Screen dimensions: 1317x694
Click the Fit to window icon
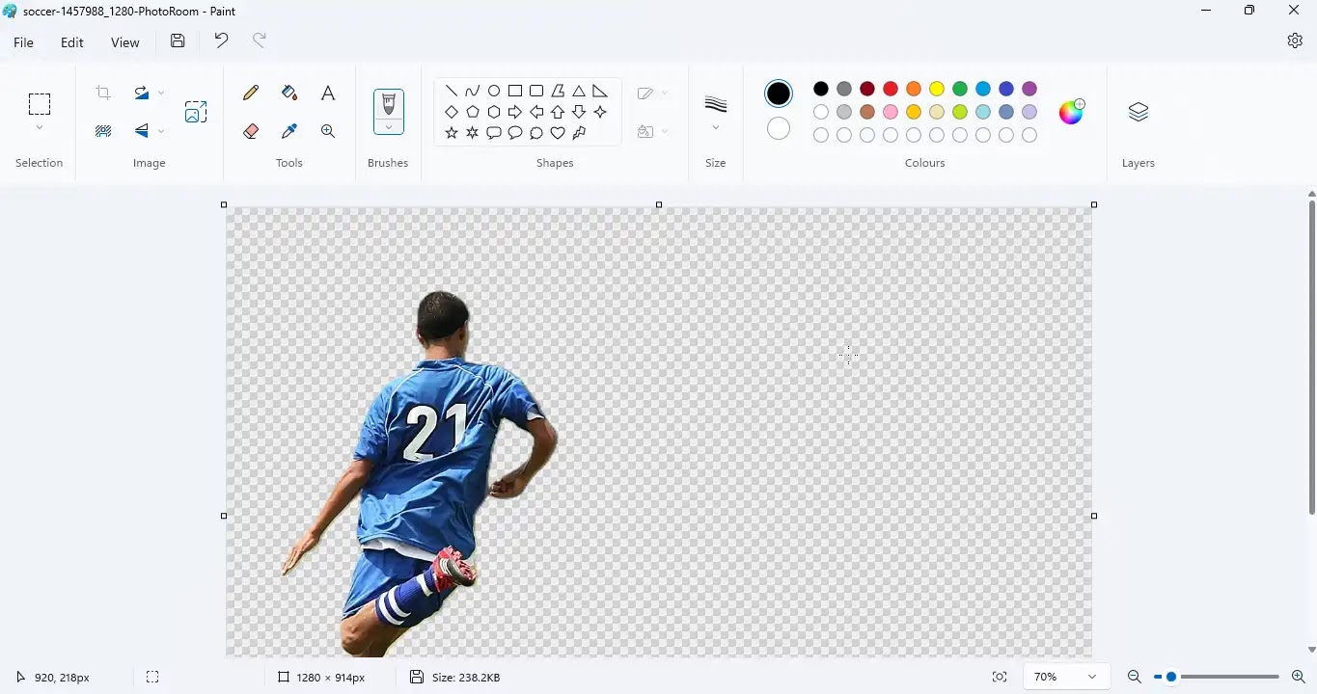click(1000, 678)
